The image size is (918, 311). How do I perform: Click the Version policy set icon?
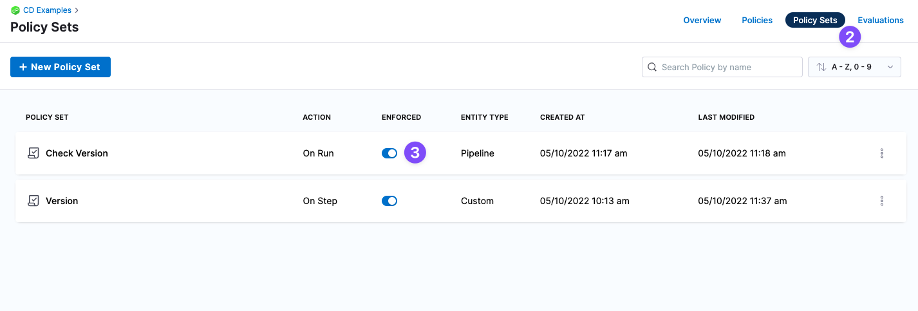coord(33,201)
